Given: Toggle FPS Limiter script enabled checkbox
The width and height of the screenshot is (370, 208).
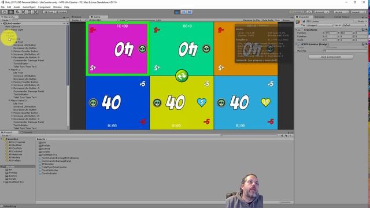Looking at the screenshot, I should tap(302, 44).
